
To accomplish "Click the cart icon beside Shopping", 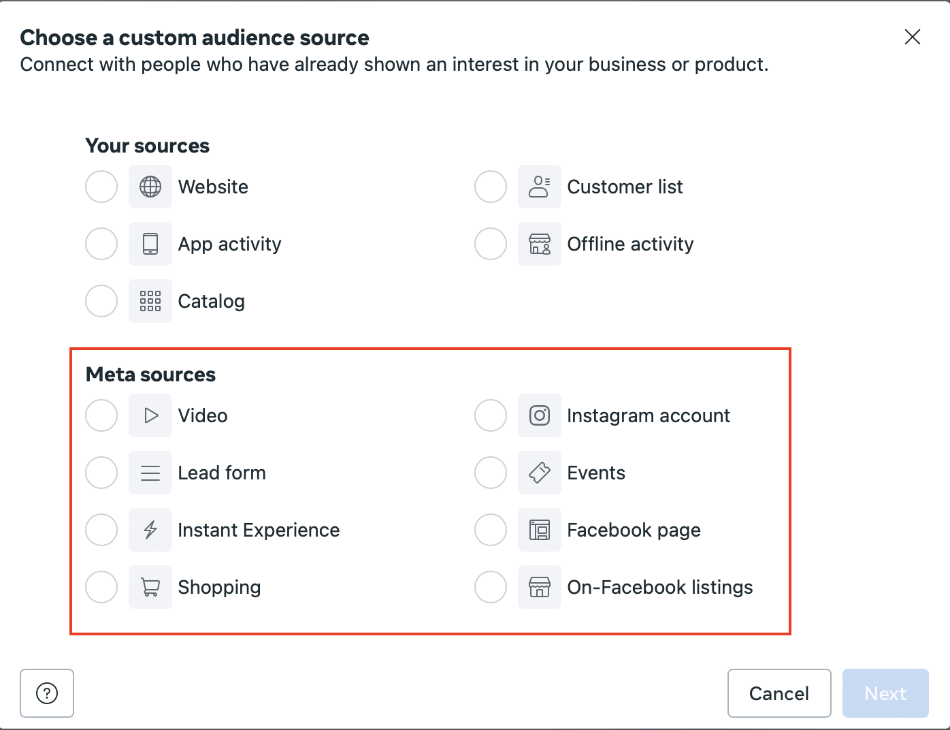I will pyautogui.click(x=150, y=587).
